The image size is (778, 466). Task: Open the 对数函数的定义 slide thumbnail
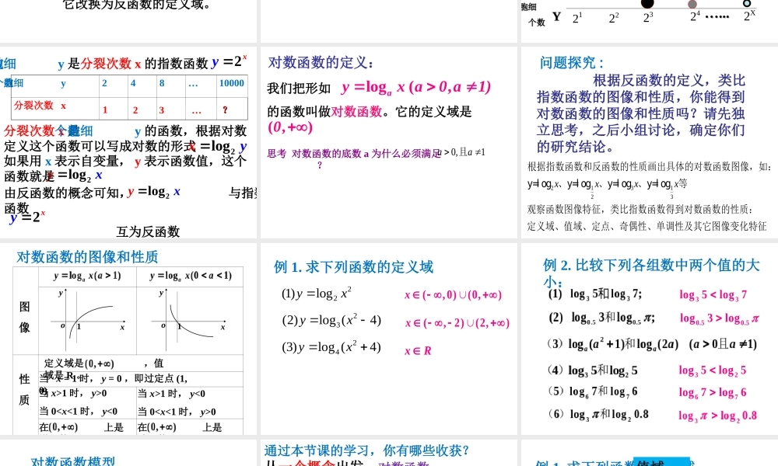point(388,143)
